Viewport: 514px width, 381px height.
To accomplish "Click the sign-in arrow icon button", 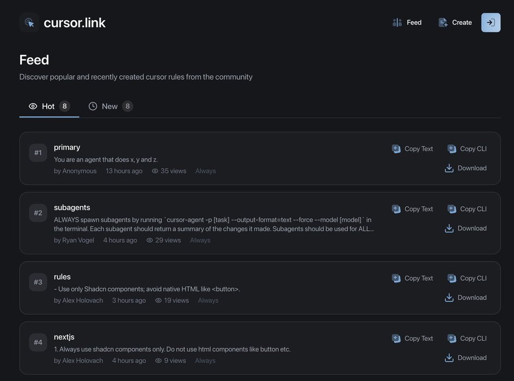I will click(x=491, y=22).
